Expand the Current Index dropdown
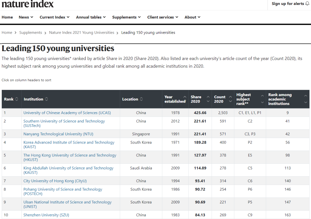This screenshot has width=311, height=219. [54, 17]
